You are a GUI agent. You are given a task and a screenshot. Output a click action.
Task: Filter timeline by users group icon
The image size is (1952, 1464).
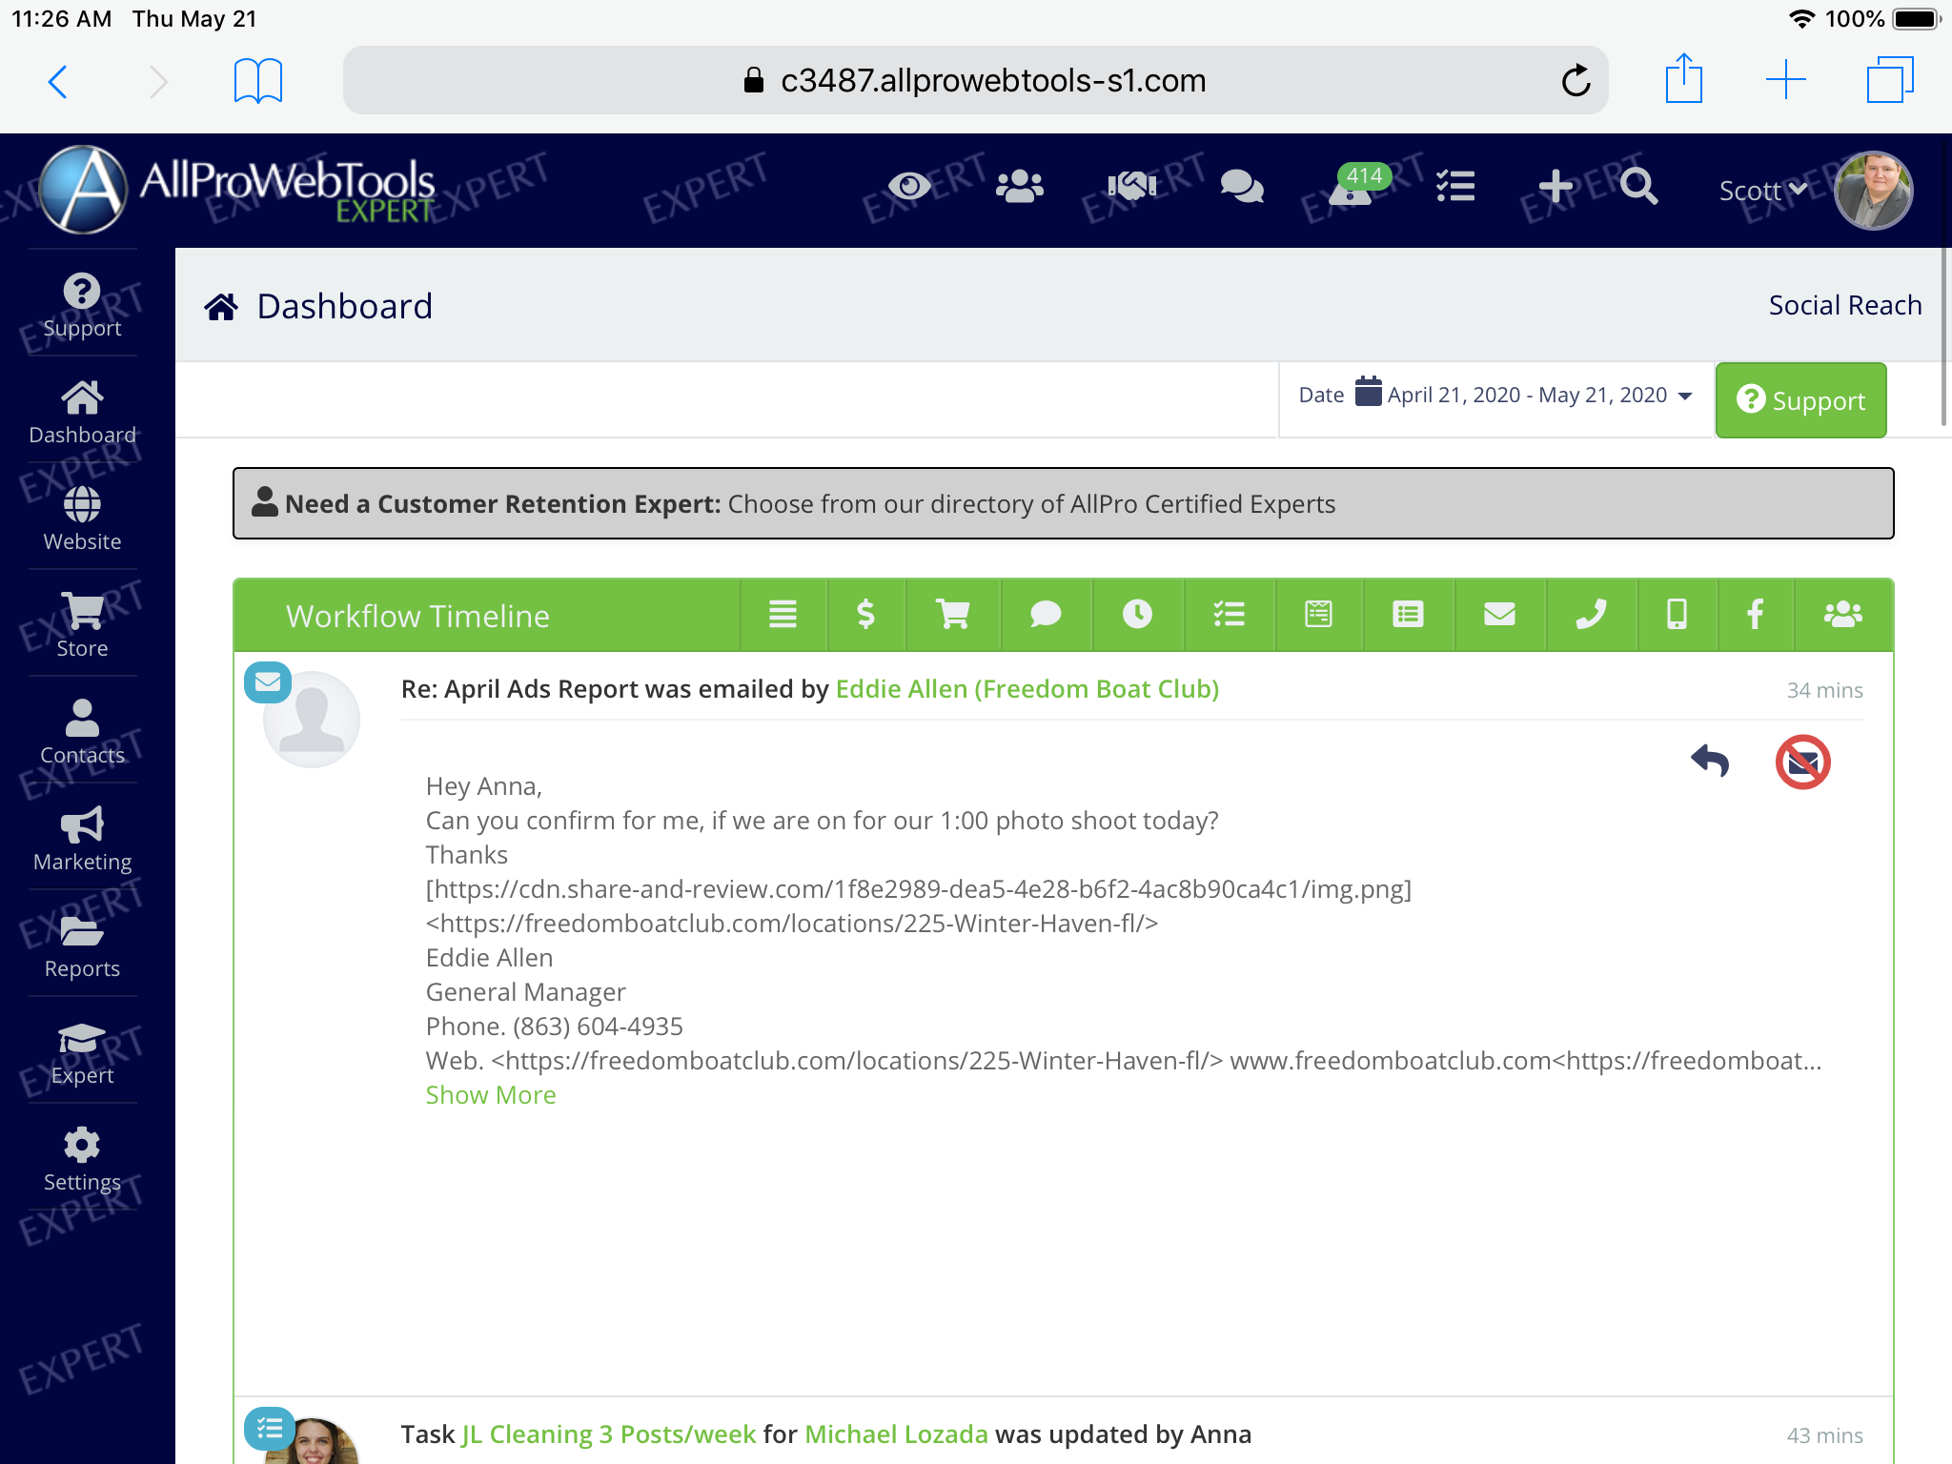point(1842,614)
